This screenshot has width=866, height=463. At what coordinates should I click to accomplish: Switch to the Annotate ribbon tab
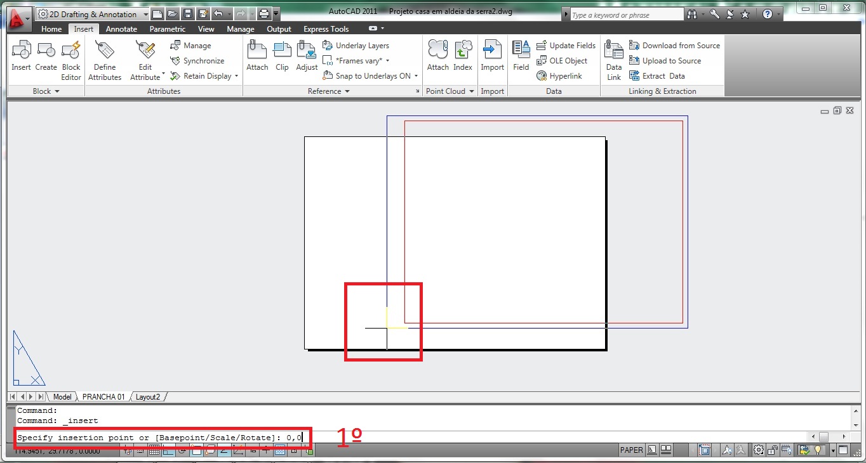121,29
